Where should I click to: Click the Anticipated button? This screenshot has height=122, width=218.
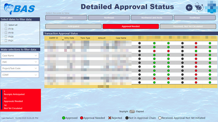[x=73, y=26]
